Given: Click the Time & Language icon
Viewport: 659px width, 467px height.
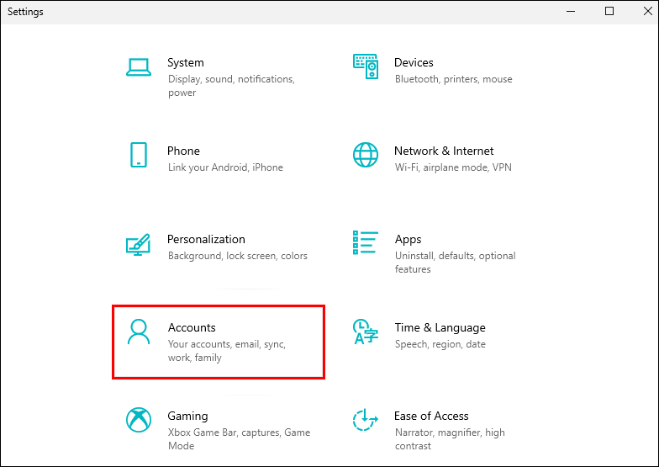Looking at the screenshot, I should click(x=366, y=332).
